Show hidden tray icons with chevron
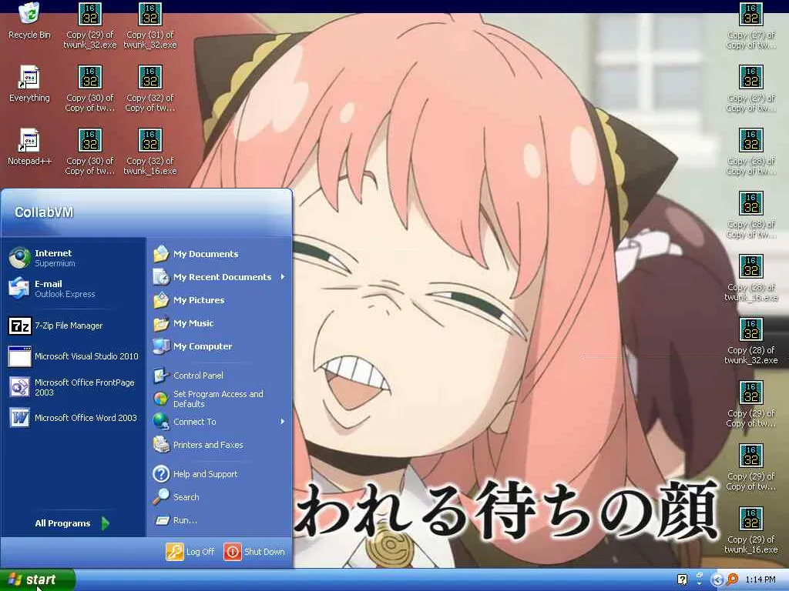Viewport: 789px width, 591px height. [x=717, y=580]
